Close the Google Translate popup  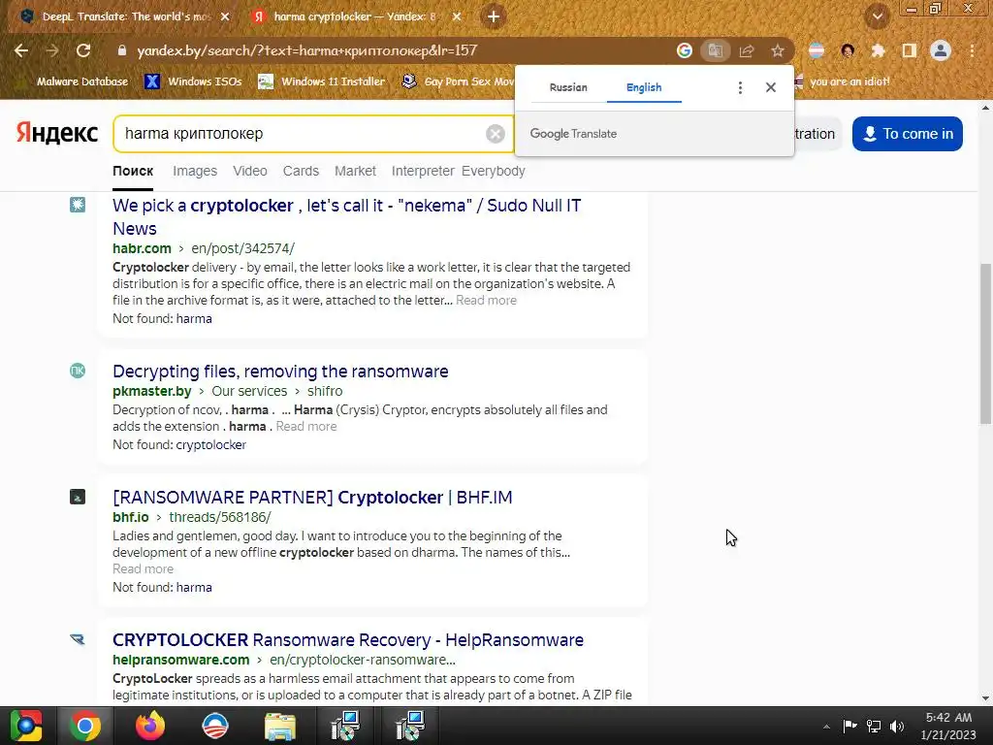pos(770,87)
